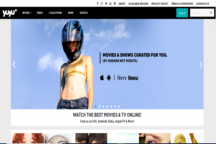
Task: Expand the MOVIES dropdown menu
Action: [x=27, y=13]
